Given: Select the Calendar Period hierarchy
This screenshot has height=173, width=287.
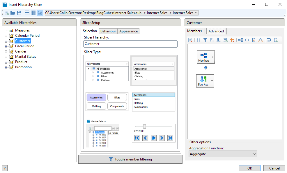Looking at the screenshot, I should [x=27, y=36].
